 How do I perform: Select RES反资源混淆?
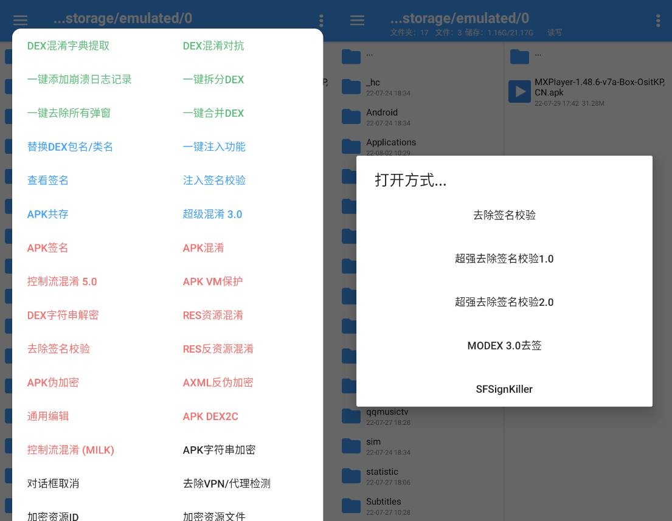click(218, 349)
